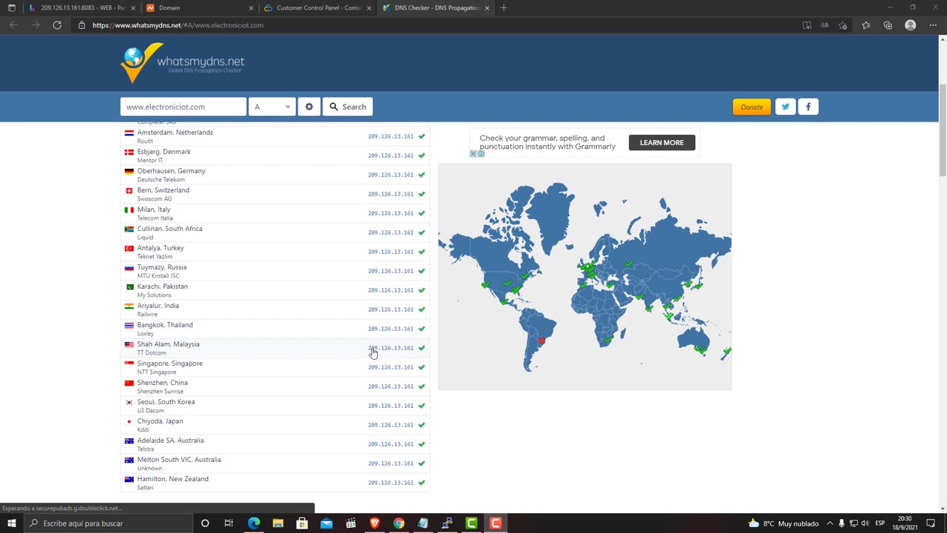This screenshot has width=947, height=533.
Task: Click the Ariyalur, India text
Action: point(158,306)
